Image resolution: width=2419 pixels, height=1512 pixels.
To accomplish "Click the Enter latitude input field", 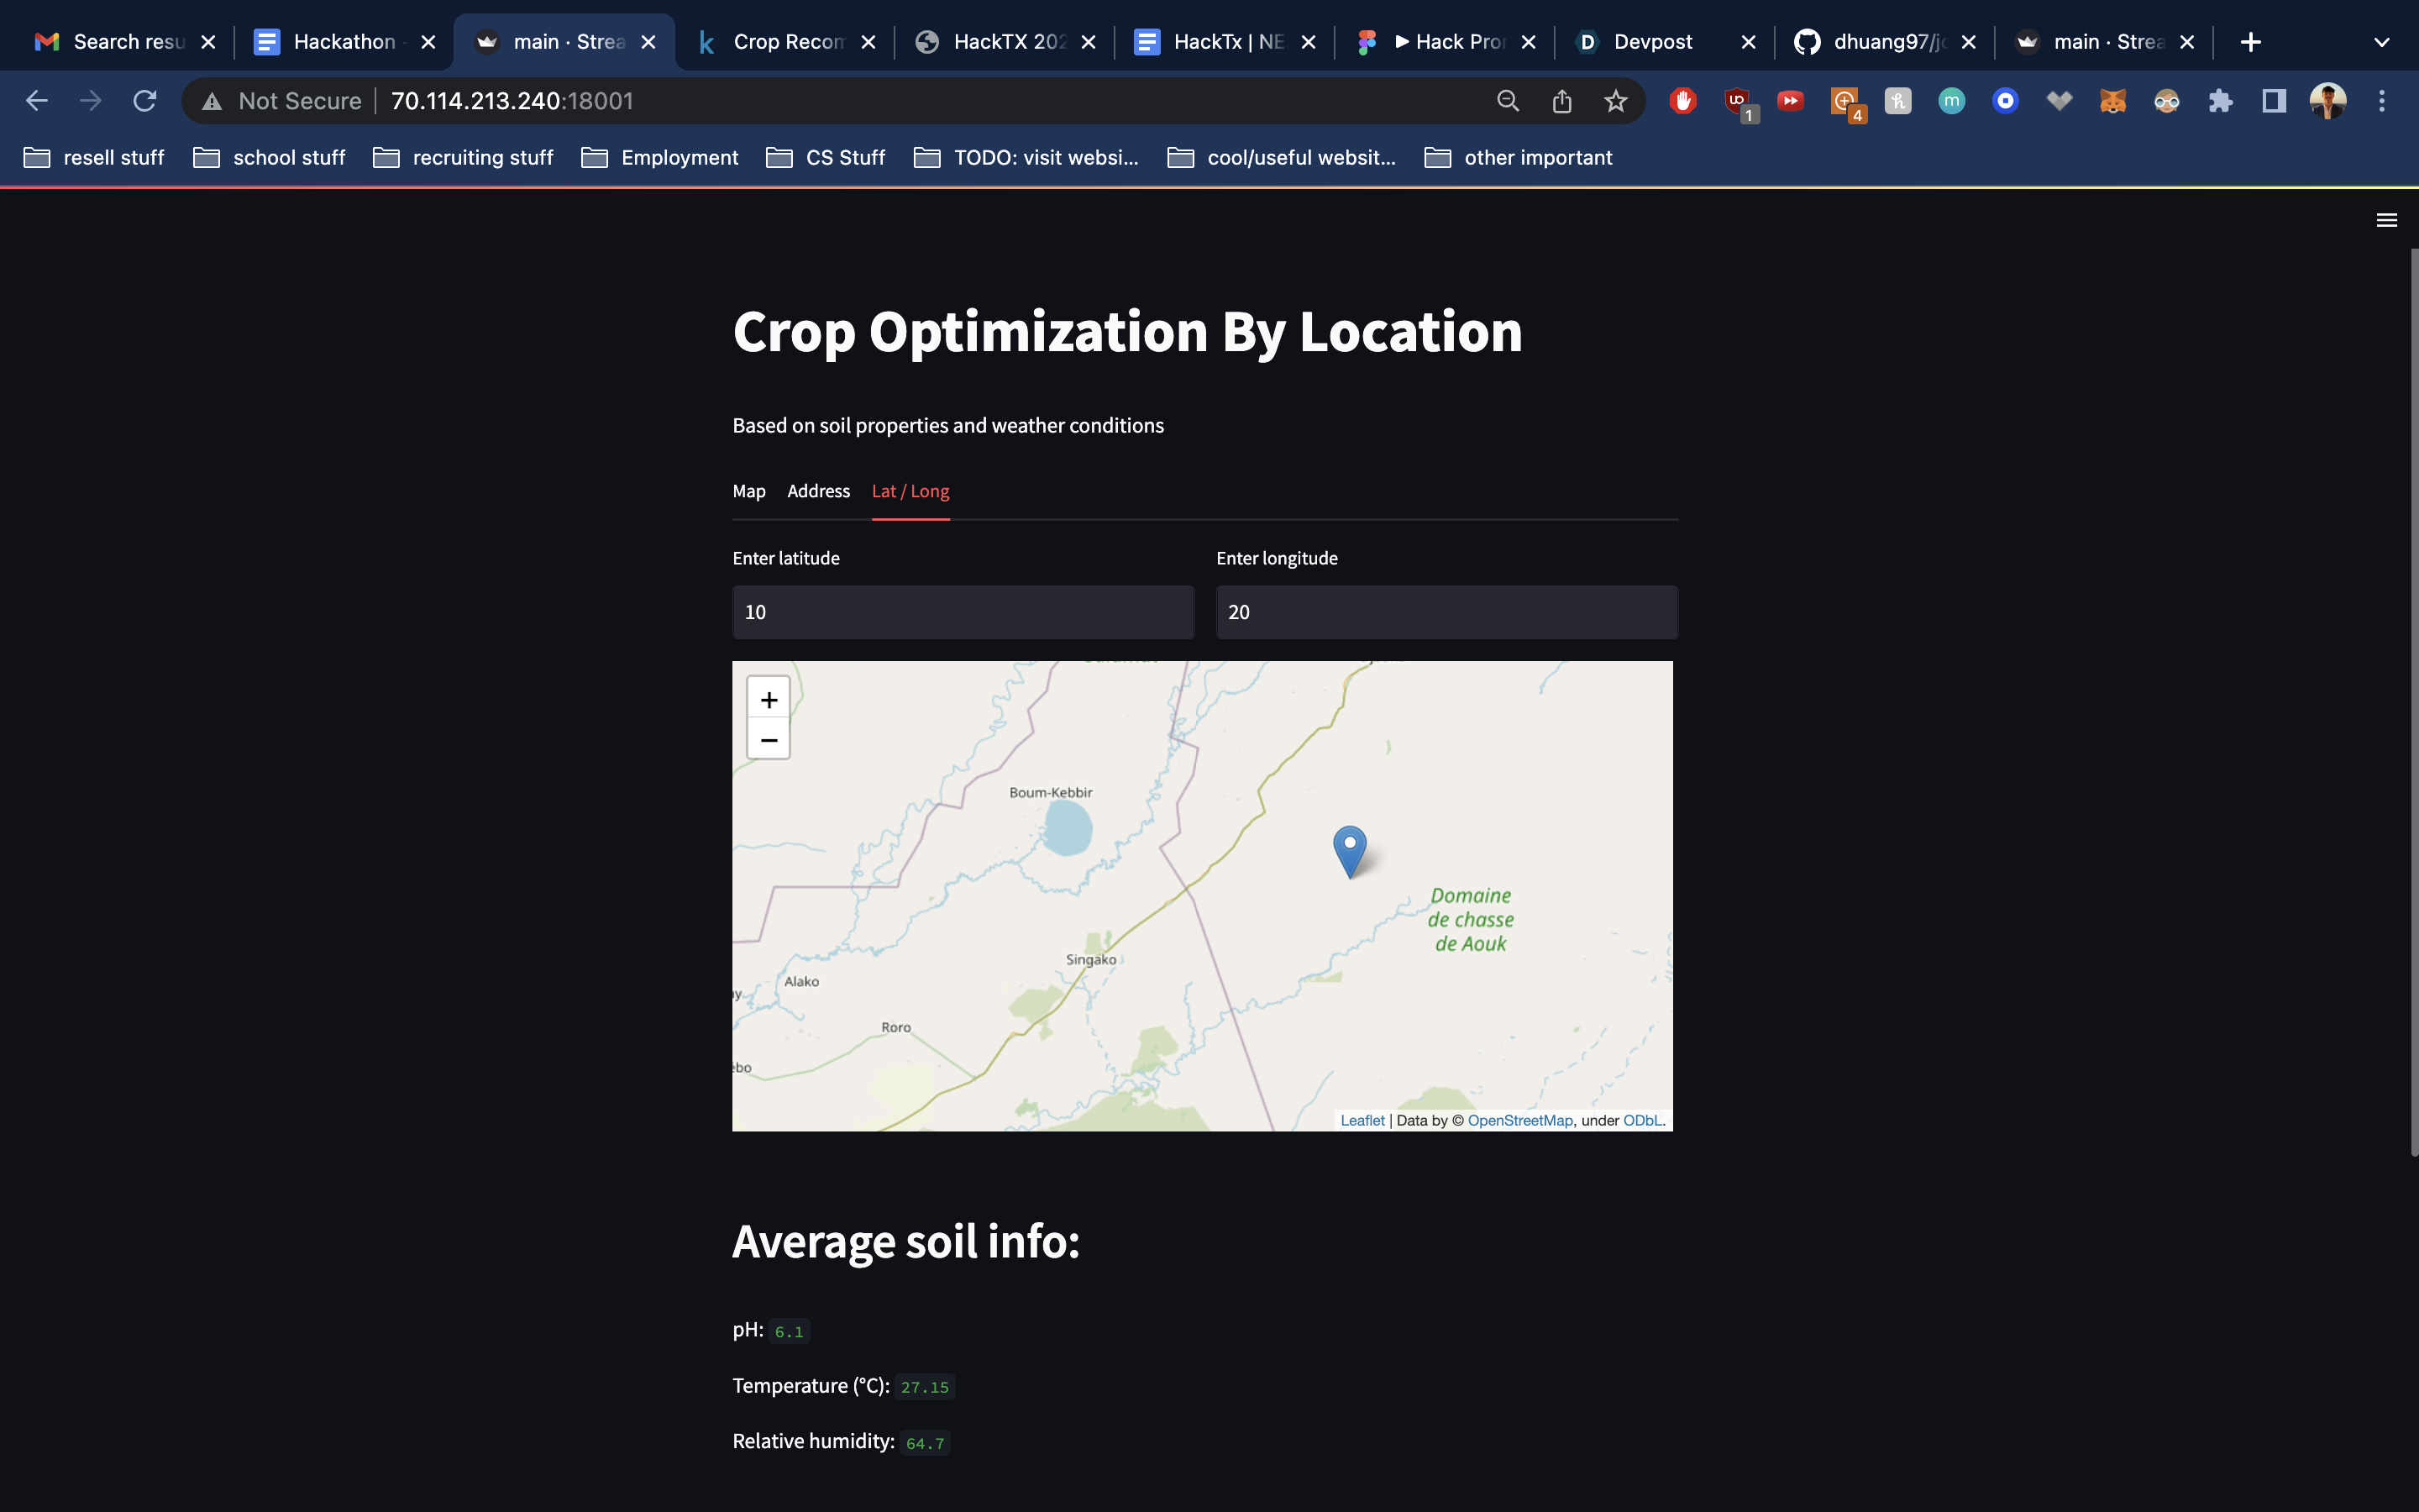I will pos(963,612).
